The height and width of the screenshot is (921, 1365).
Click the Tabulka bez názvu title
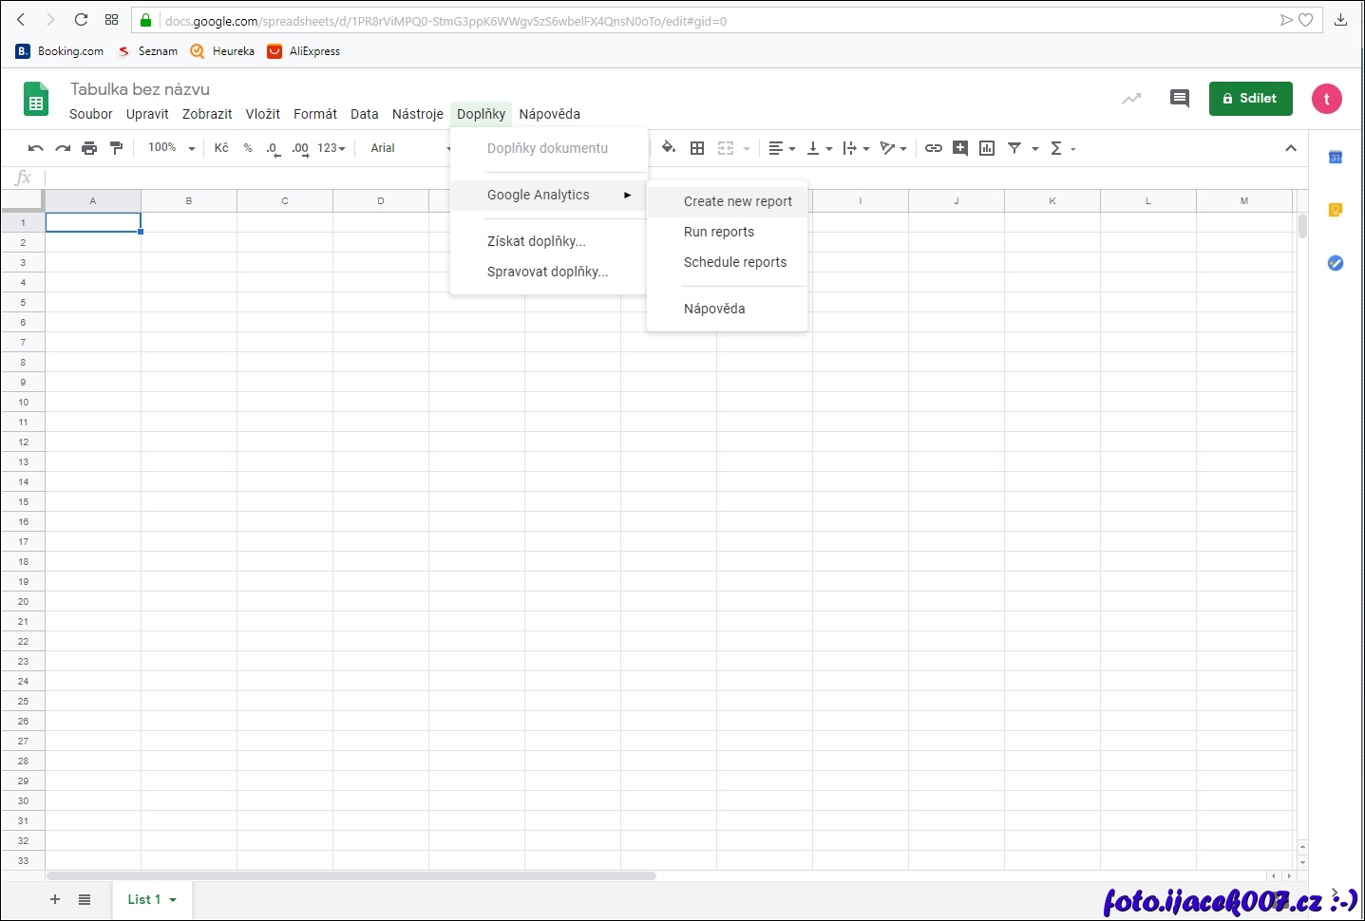pyautogui.click(x=140, y=89)
